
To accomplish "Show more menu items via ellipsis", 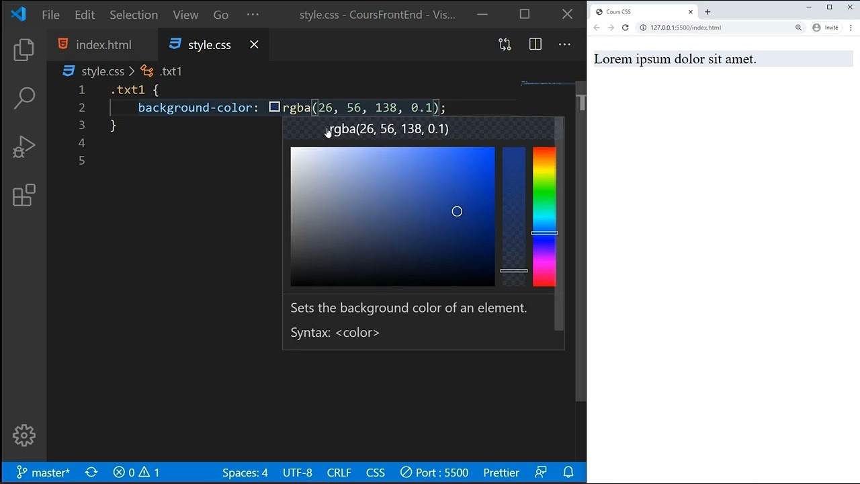I will [253, 15].
